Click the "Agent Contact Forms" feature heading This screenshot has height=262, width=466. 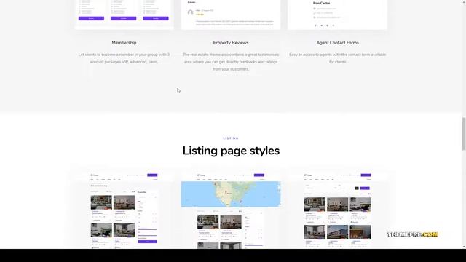click(337, 43)
